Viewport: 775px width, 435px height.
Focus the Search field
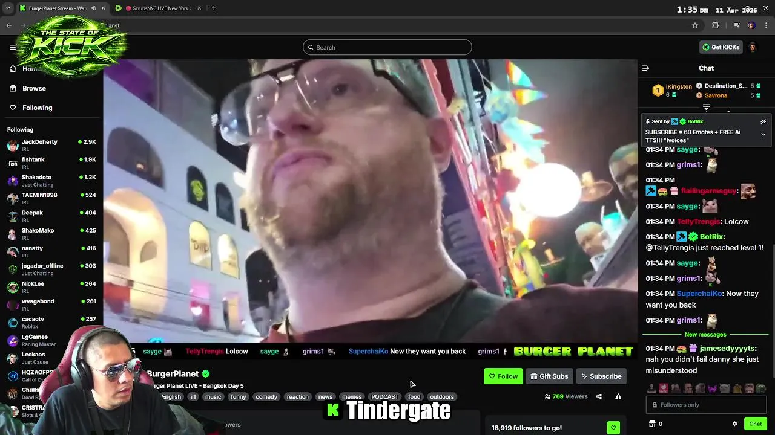coord(387,47)
